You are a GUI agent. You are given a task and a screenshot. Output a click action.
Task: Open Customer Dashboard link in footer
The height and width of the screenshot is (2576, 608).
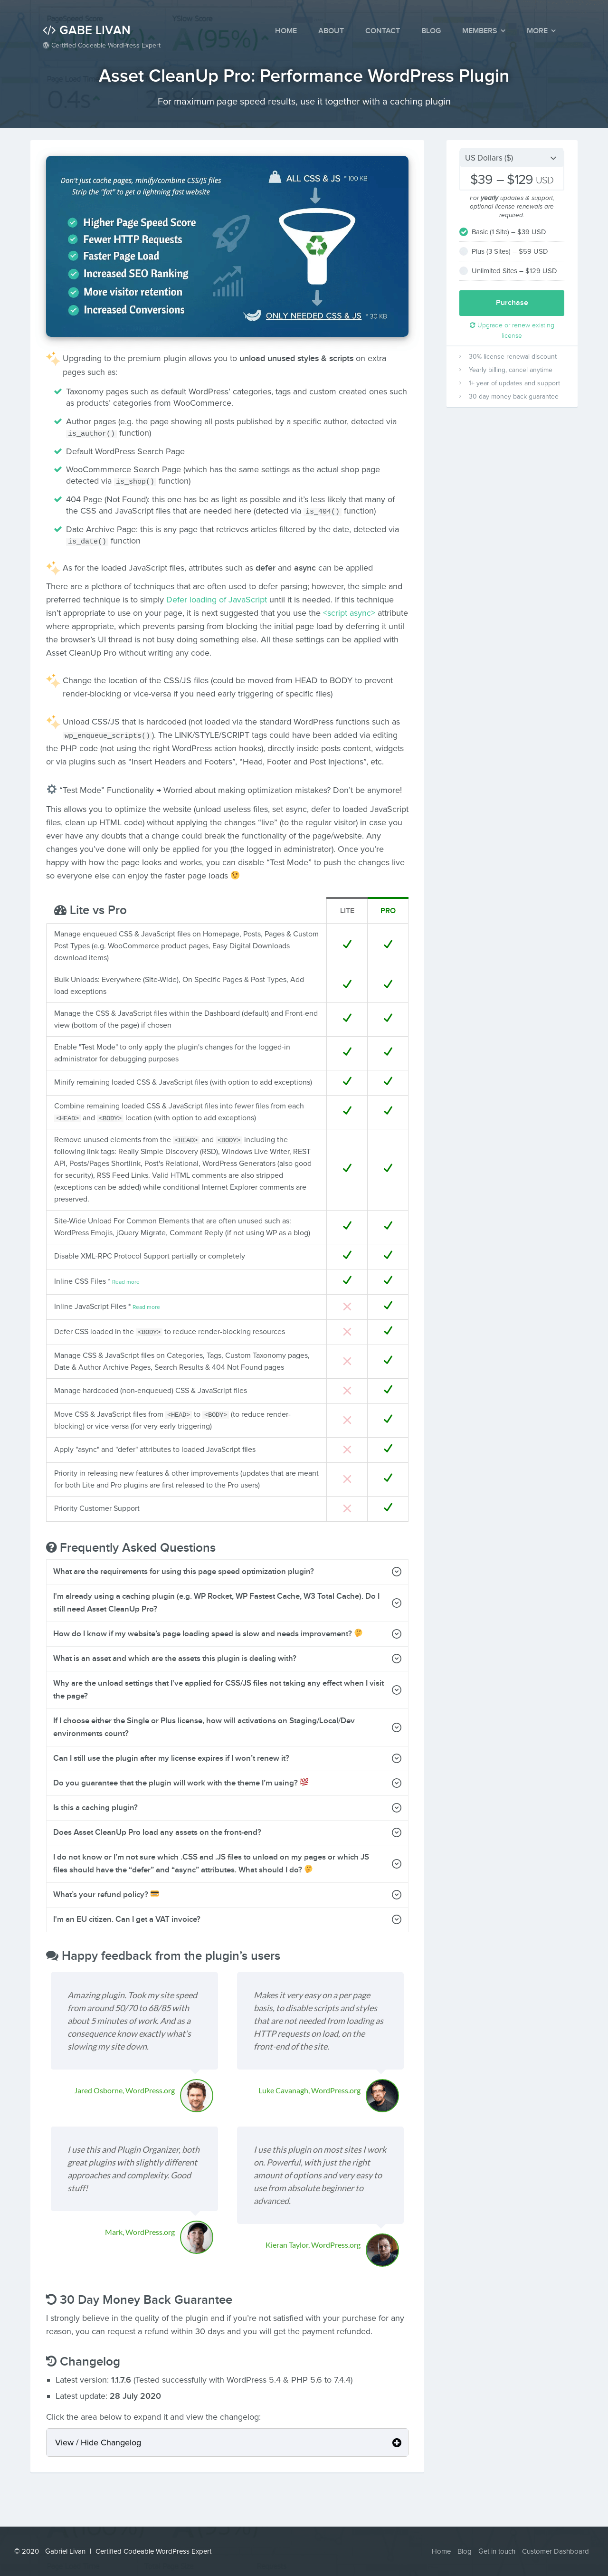(x=555, y=2551)
